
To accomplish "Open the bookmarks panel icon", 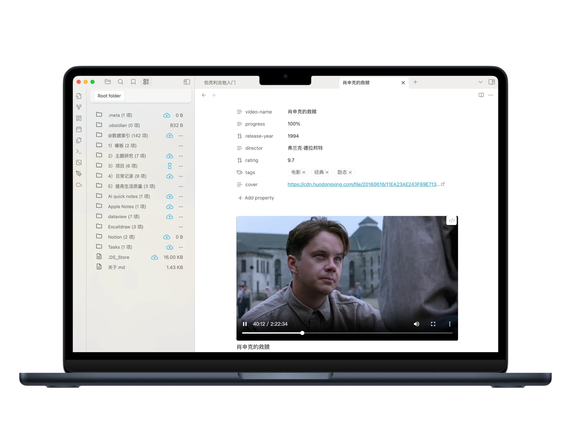I will [x=133, y=82].
